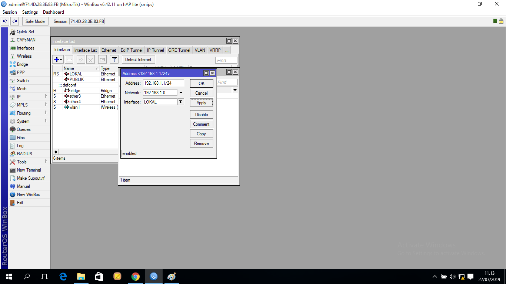
Task: Show more tabs with ellipsis
Action: coord(227,50)
